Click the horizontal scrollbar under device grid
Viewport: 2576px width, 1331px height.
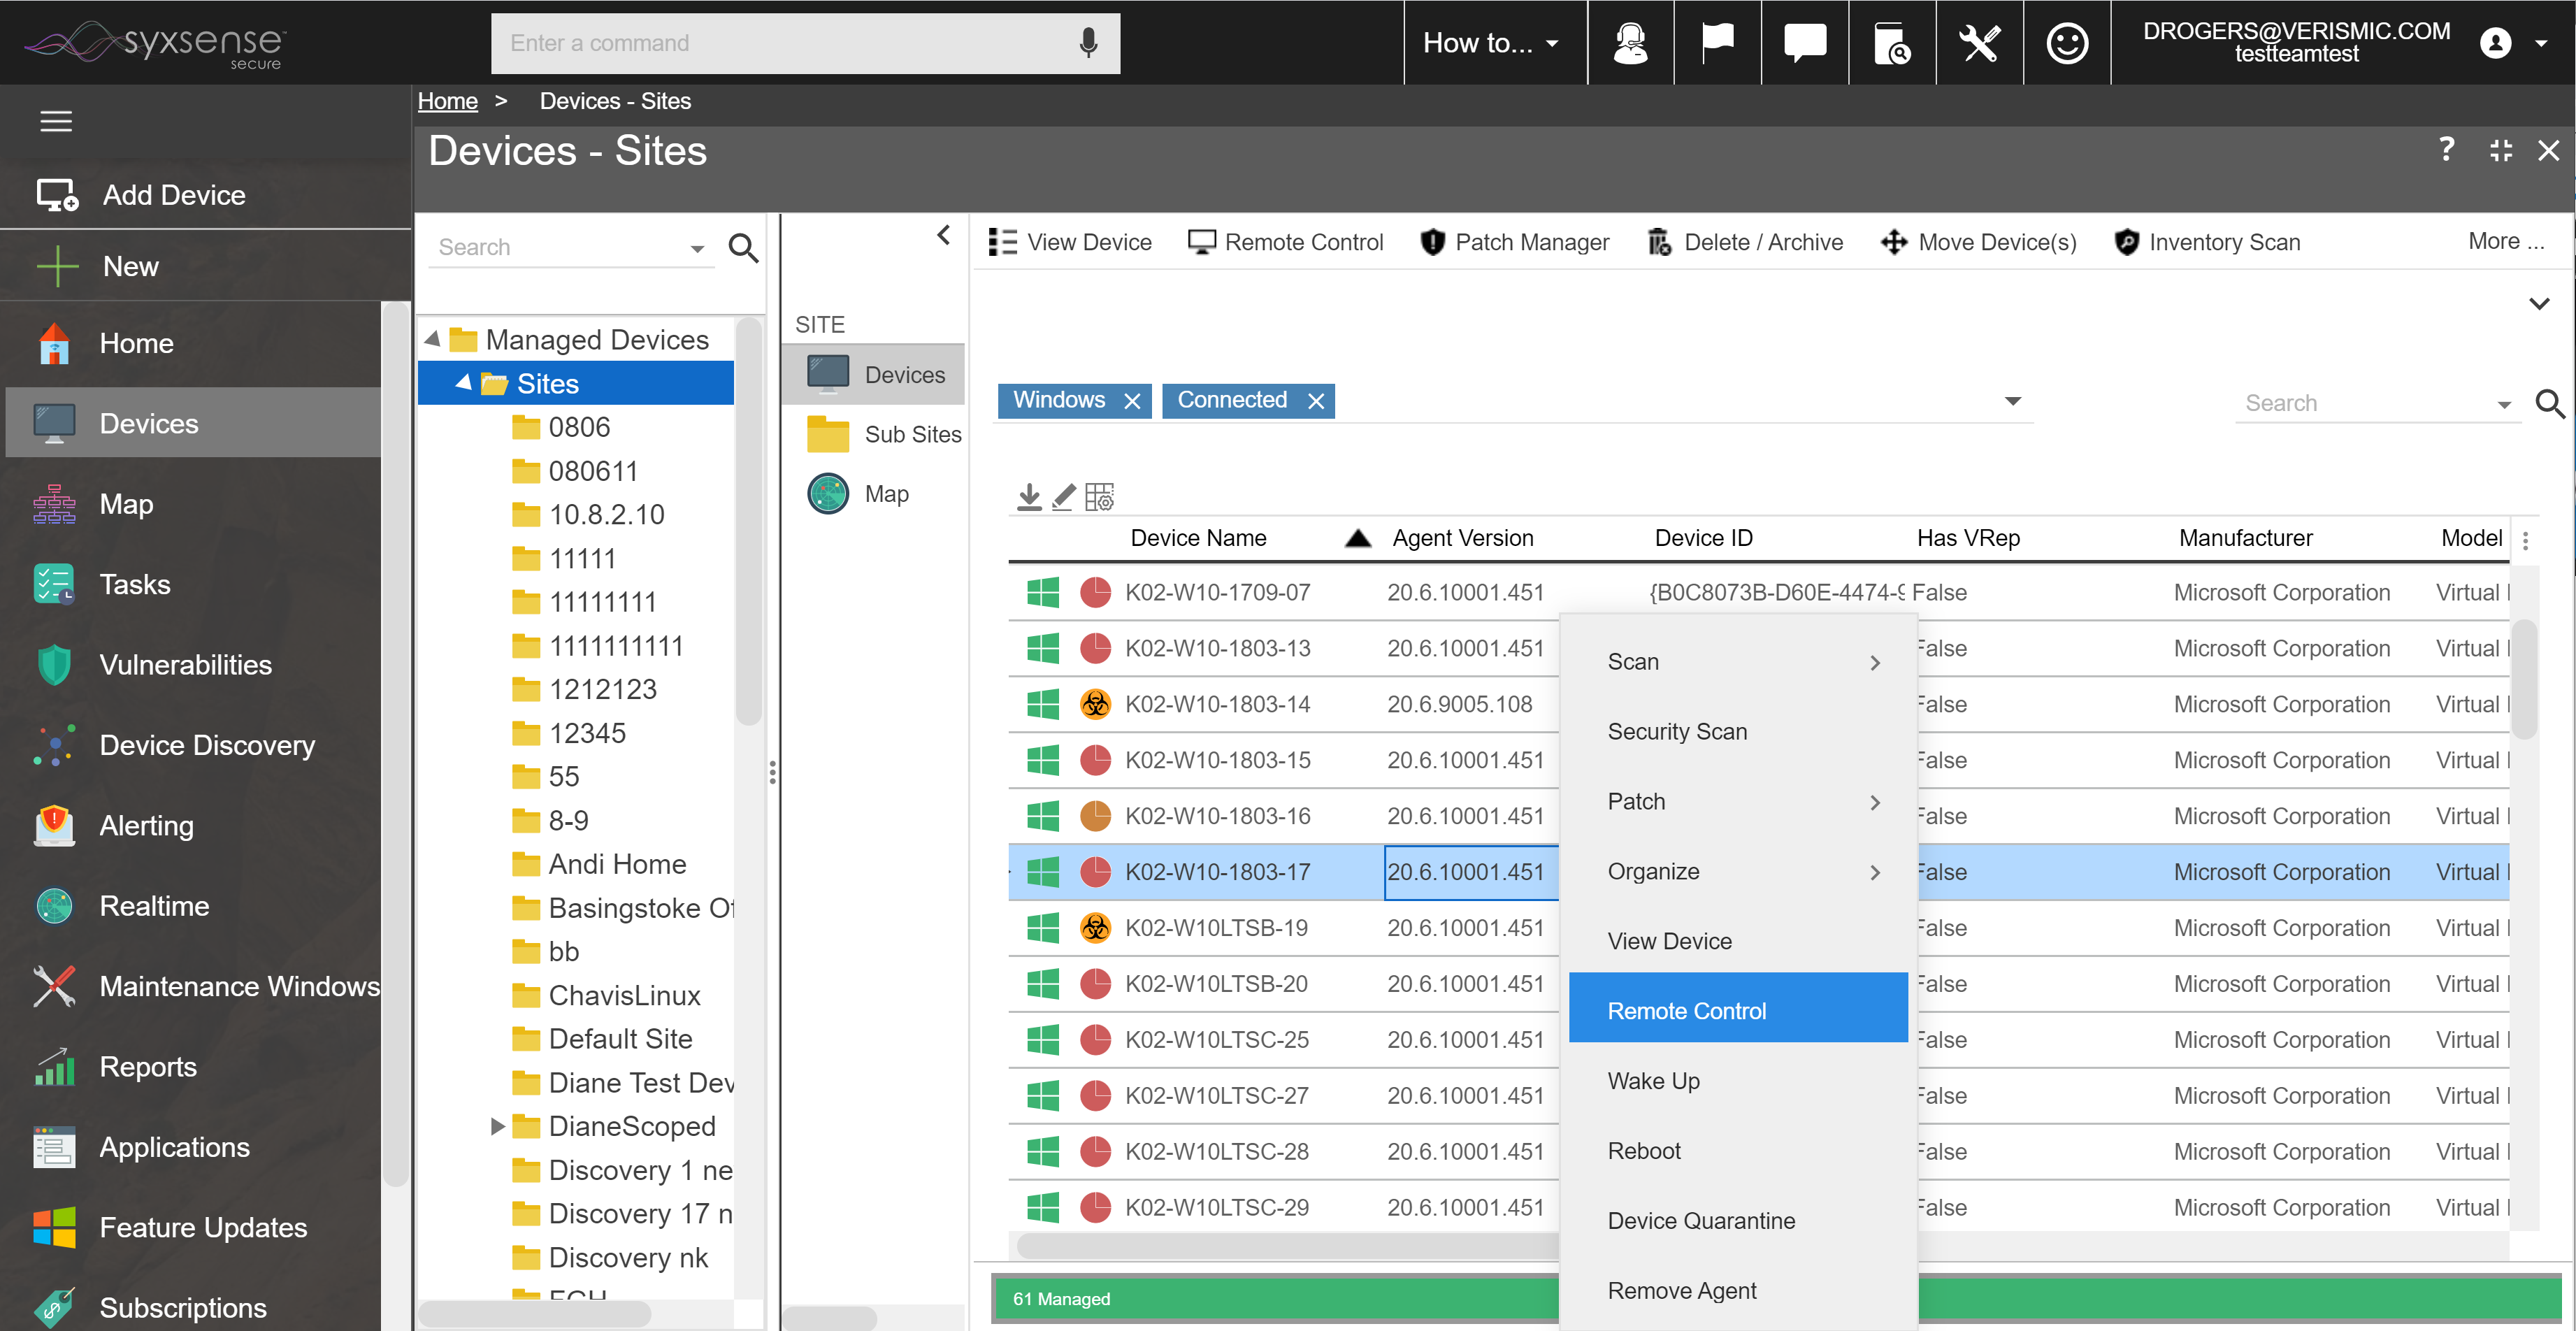click(x=1286, y=1246)
